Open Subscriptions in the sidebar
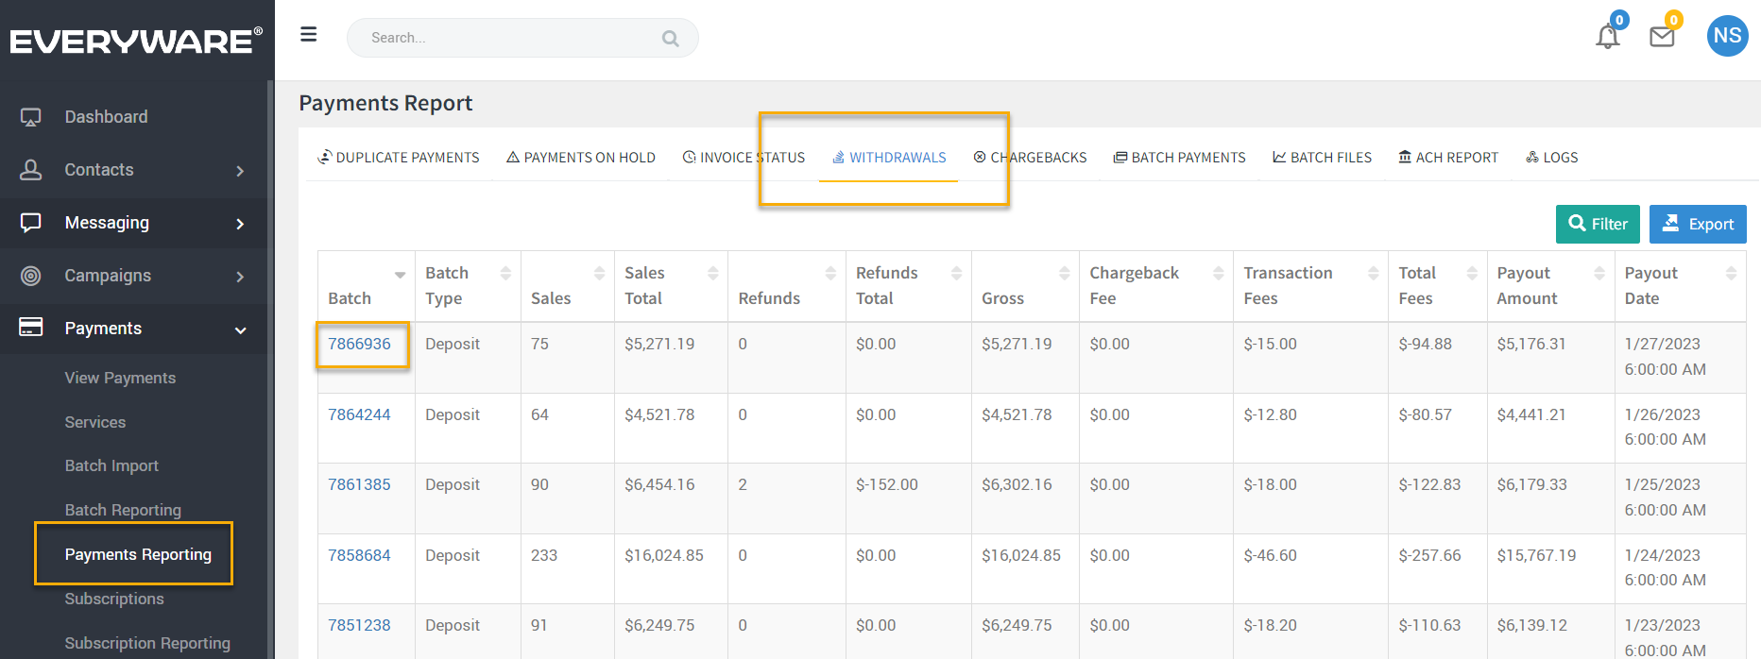The width and height of the screenshot is (1761, 659). (x=114, y=599)
